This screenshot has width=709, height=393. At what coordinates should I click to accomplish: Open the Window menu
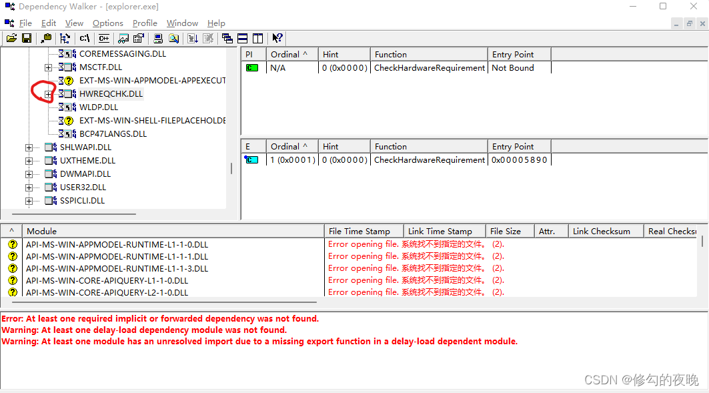[182, 23]
